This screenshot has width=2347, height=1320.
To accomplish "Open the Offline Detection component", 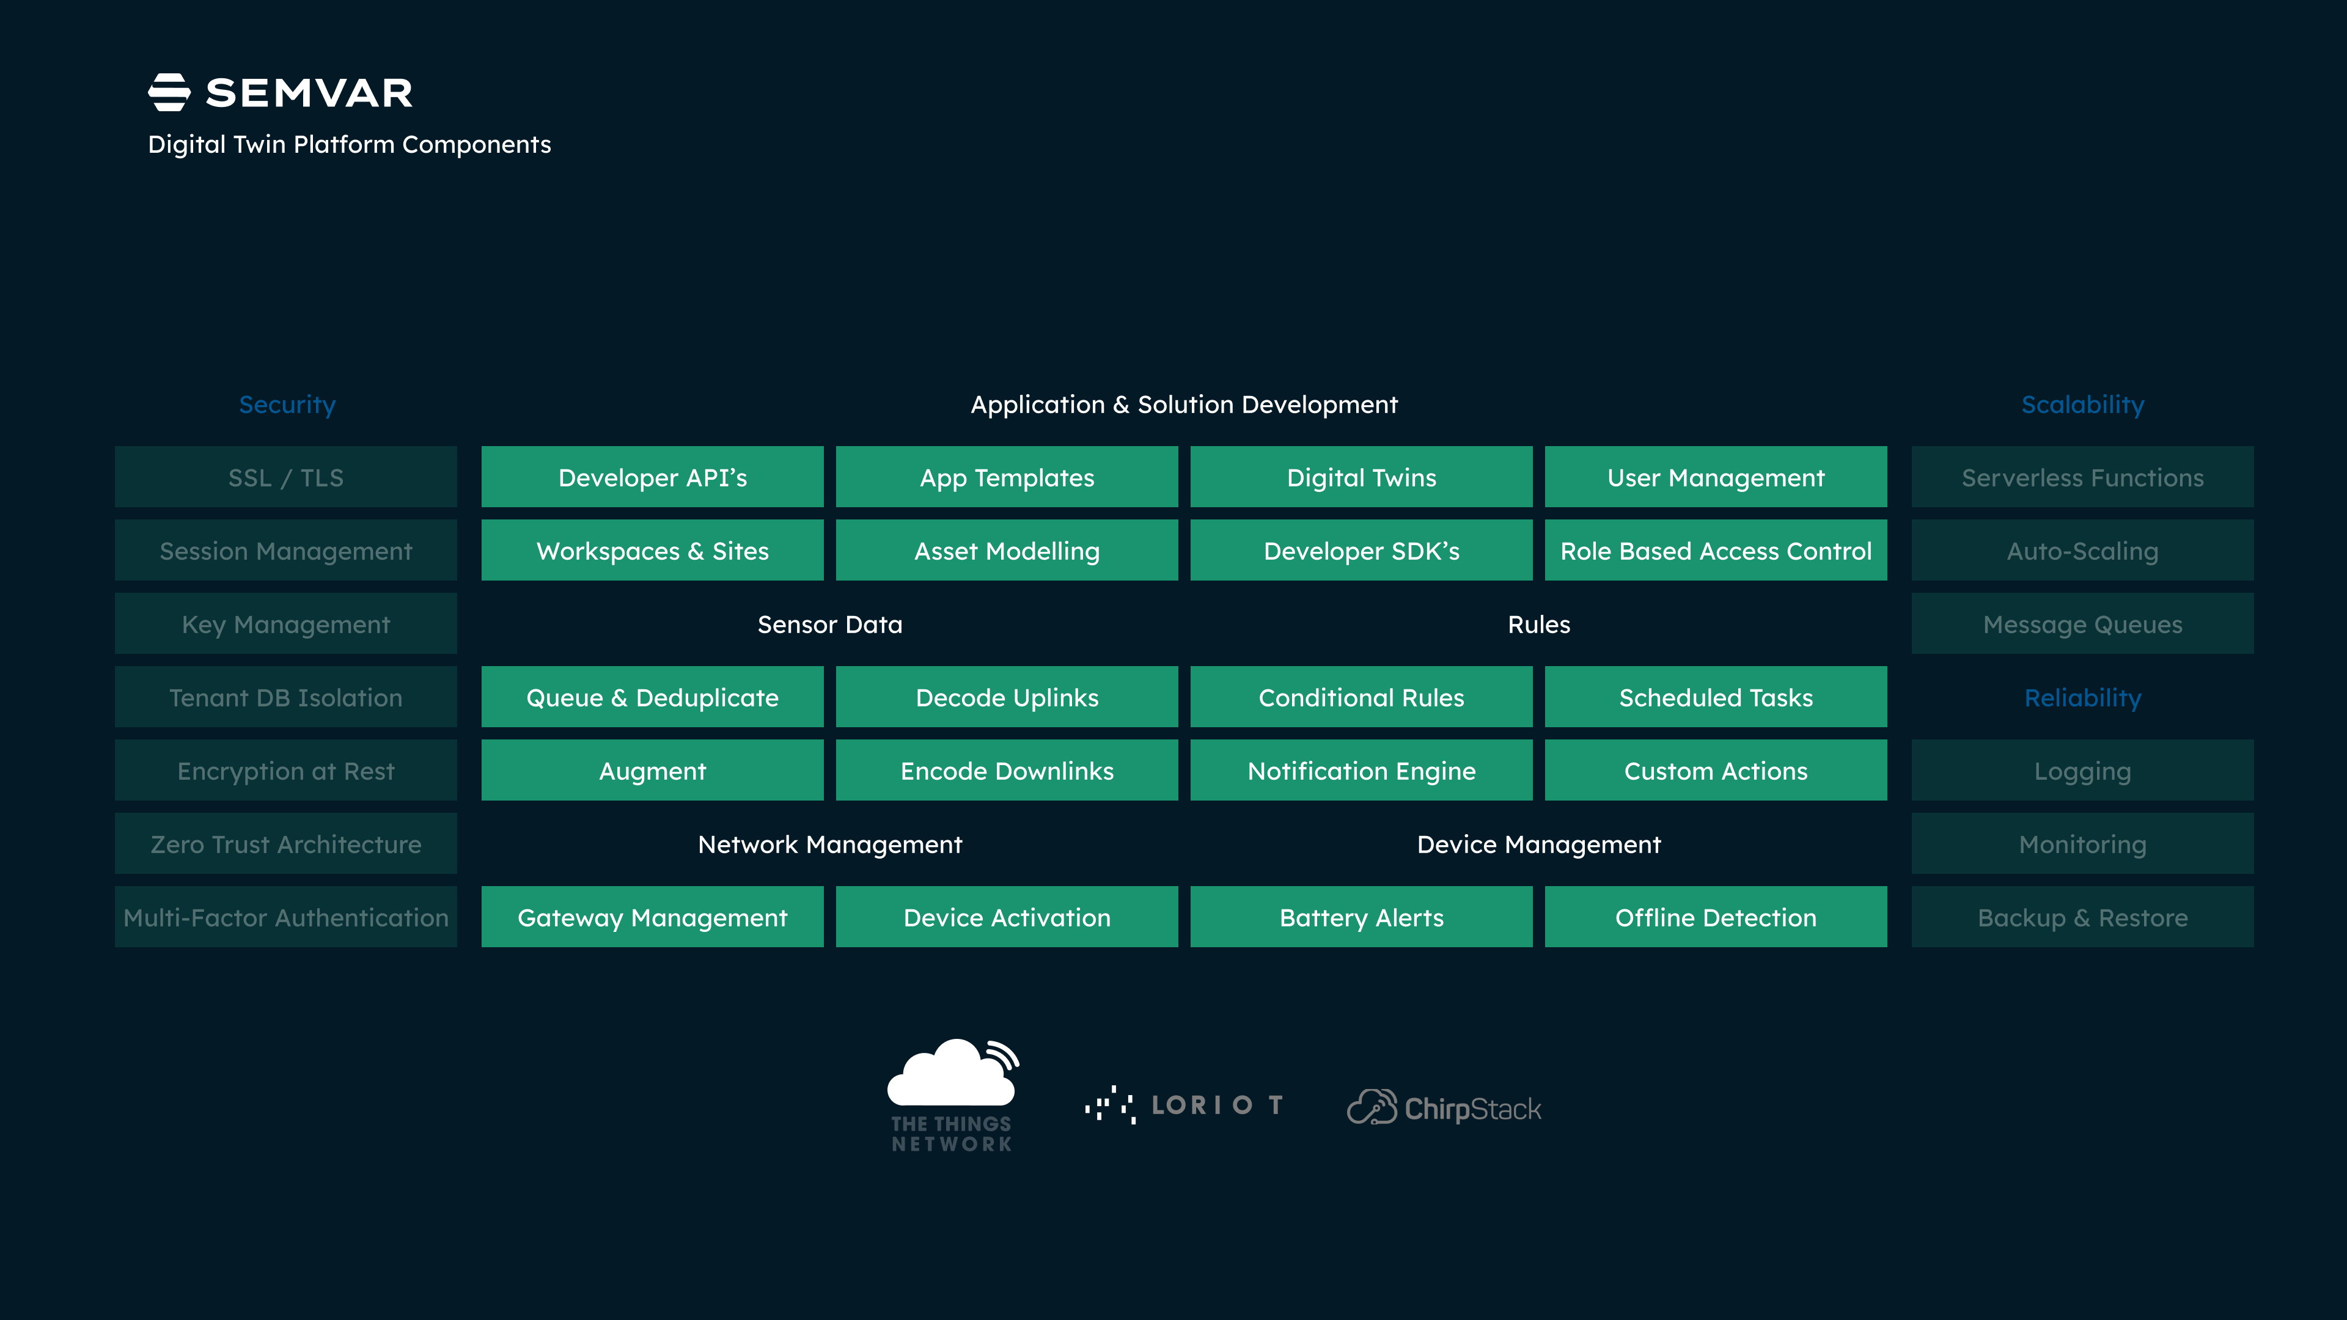I will coord(1716,917).
